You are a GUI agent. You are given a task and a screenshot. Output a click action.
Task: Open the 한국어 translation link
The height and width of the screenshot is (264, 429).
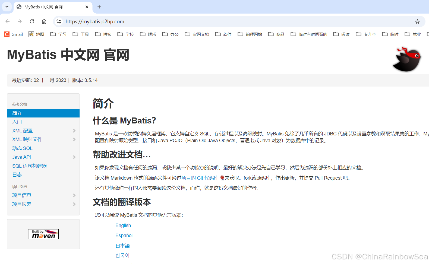coord(122,256)
